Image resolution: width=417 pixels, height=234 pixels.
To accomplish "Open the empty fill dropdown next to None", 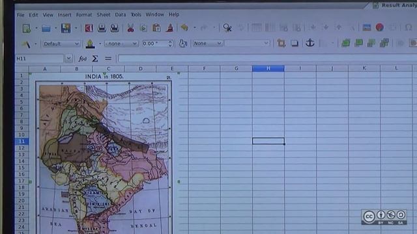I will (247, 44).
